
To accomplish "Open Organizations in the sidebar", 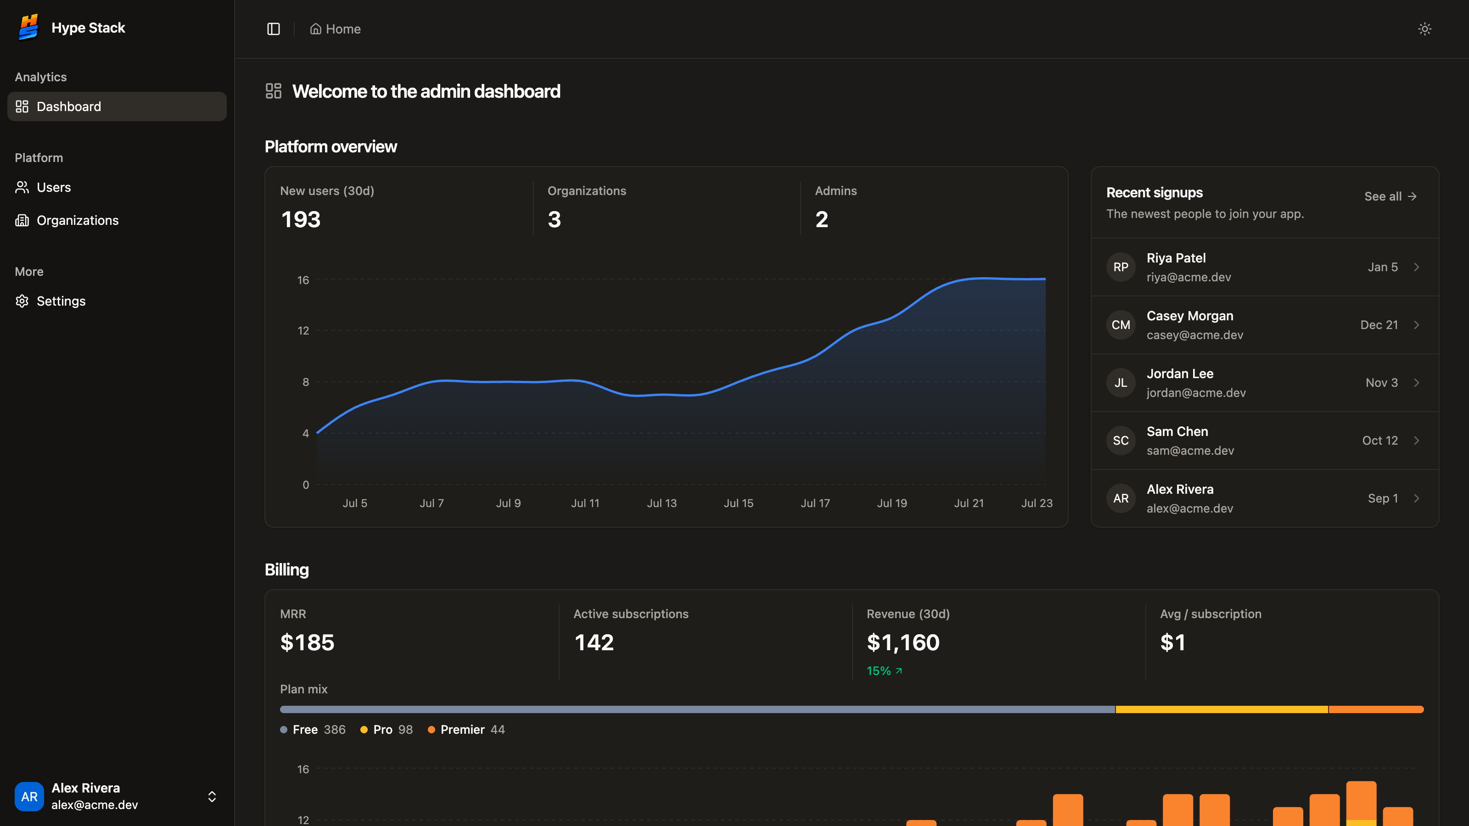I will (x=117, y=221).
